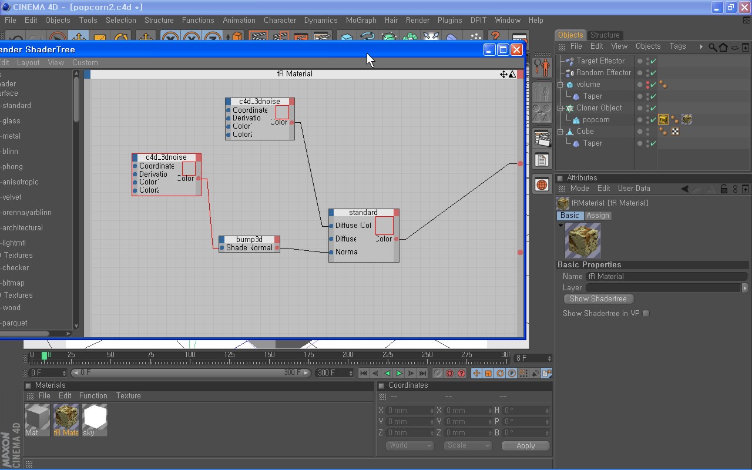Play the animation backwards

coord(387,373)
